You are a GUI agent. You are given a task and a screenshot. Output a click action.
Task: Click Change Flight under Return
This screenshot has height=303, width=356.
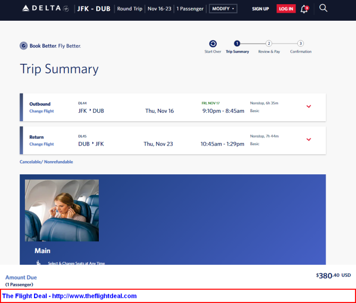point(41,144)
